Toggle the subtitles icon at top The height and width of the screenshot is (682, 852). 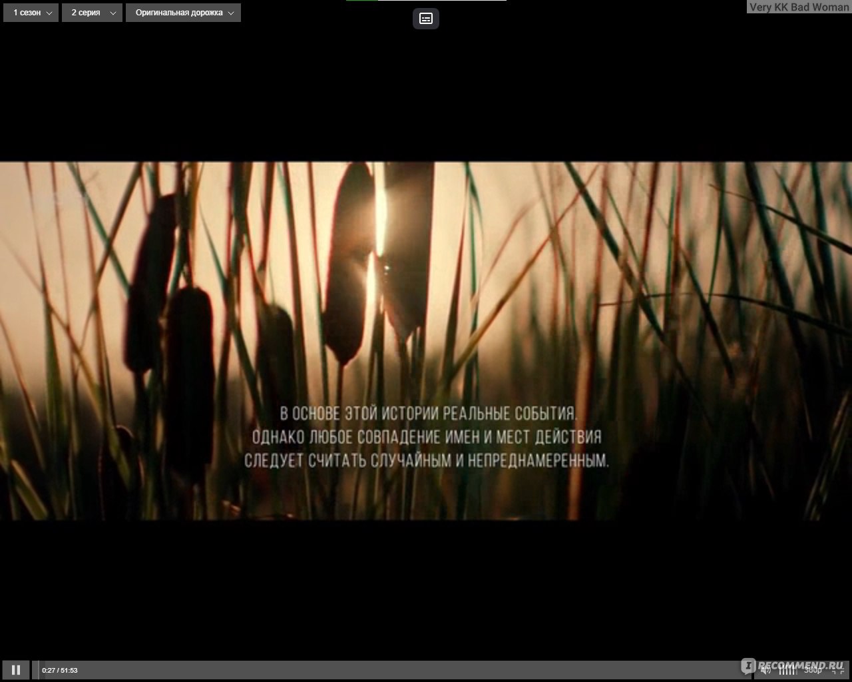click(426, 19)
